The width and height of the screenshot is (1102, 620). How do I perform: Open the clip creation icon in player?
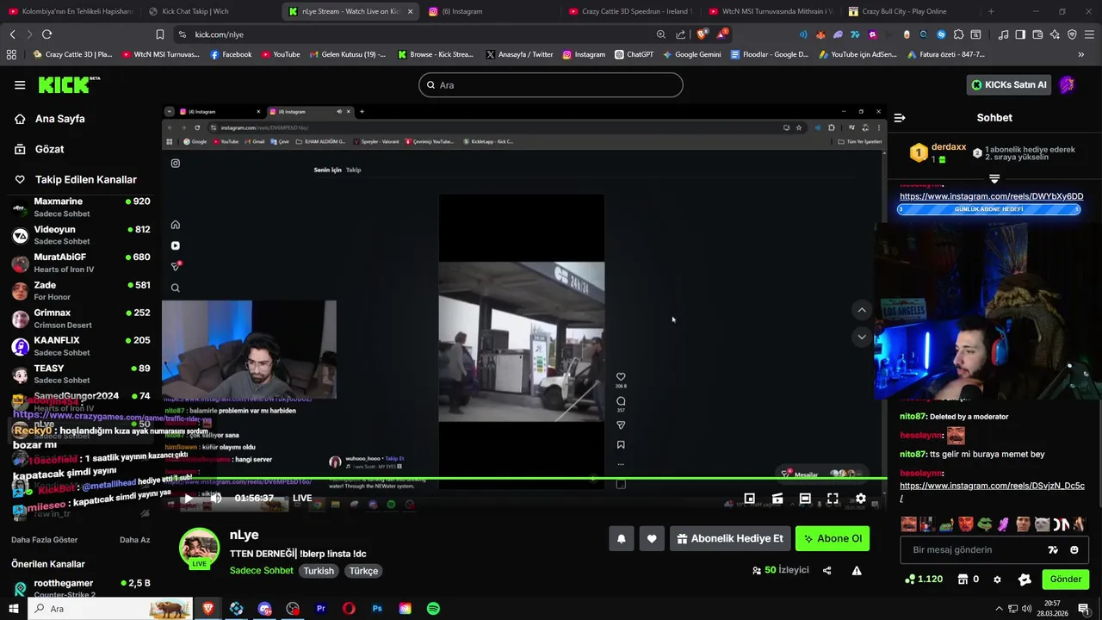click(x=777, y=499)
